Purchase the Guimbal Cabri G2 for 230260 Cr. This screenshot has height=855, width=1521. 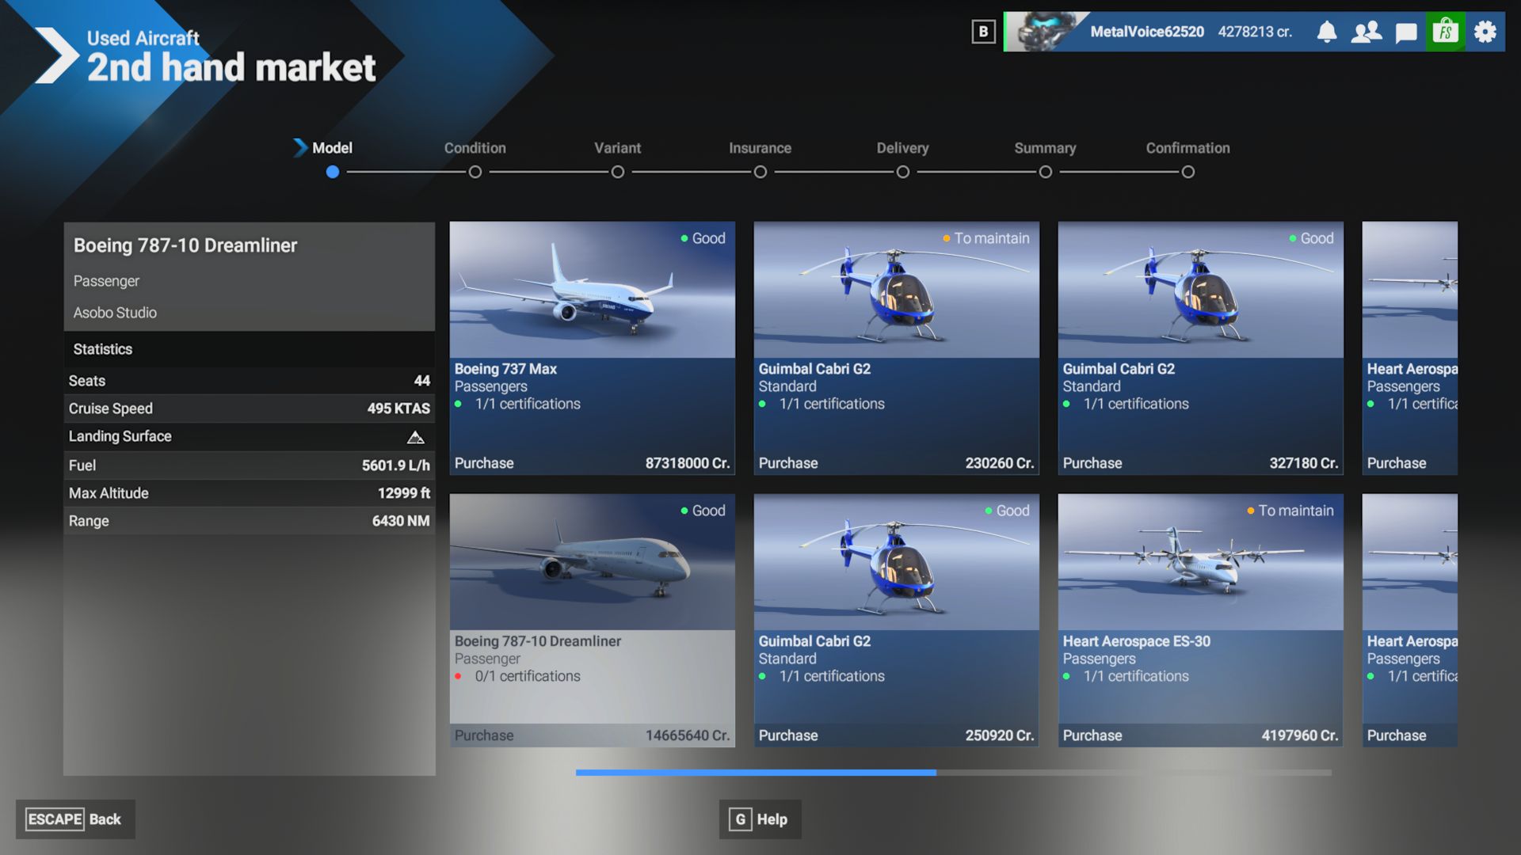pyautogui.click(x=896, y=463)
